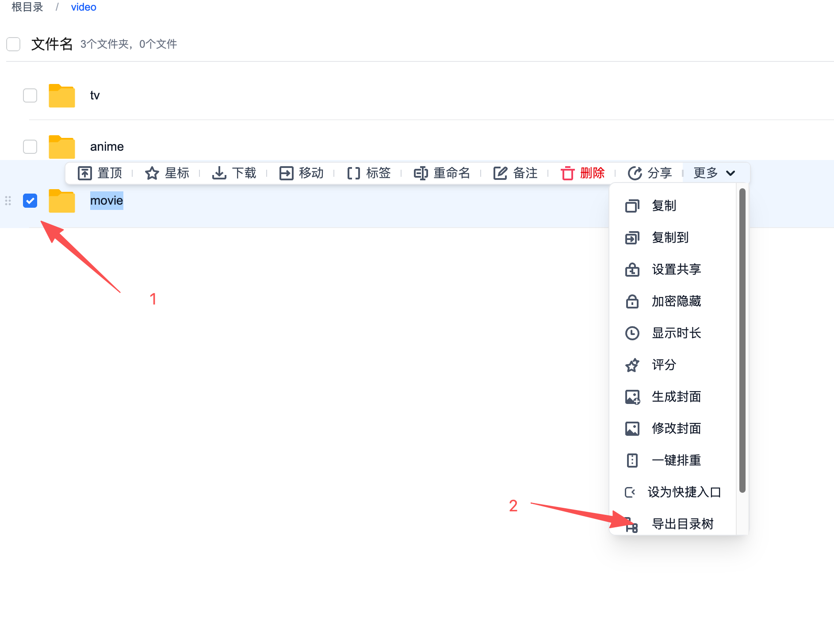Viewport: 834px width, 632px height.
Task: Toggle the select-all checkbox beside 文件名
Action: [13, 44]
